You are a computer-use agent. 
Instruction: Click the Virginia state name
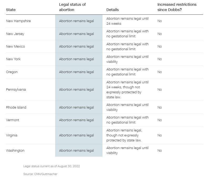pos(12,135)
